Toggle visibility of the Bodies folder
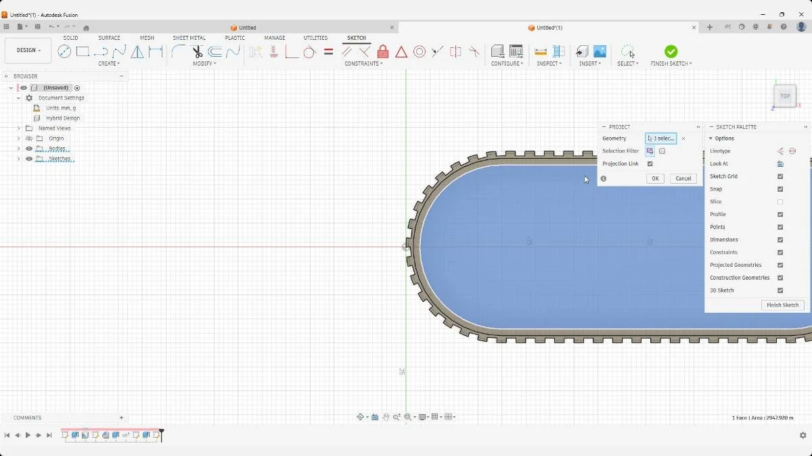The image size is (812, 456). tap(29, 149)
